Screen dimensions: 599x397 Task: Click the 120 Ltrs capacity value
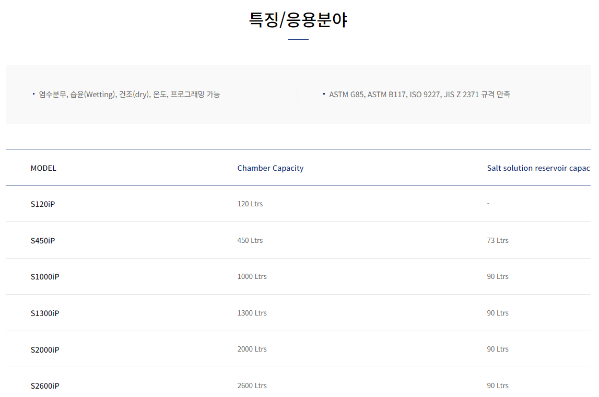click(250, 204)
